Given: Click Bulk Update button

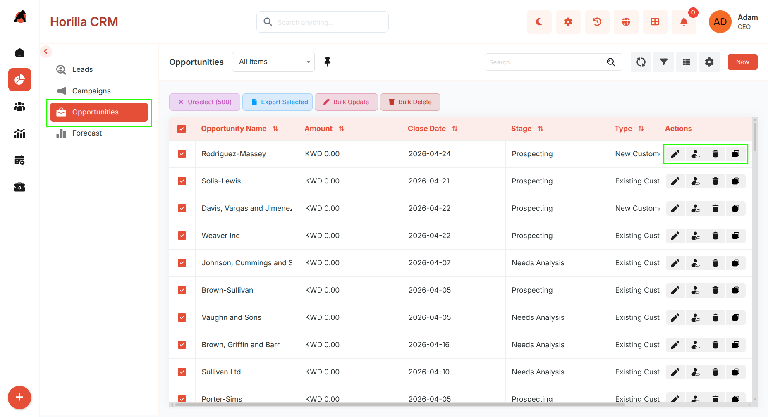Looking at the screenshot, I should pyautogui.click(x=346, y=102).
